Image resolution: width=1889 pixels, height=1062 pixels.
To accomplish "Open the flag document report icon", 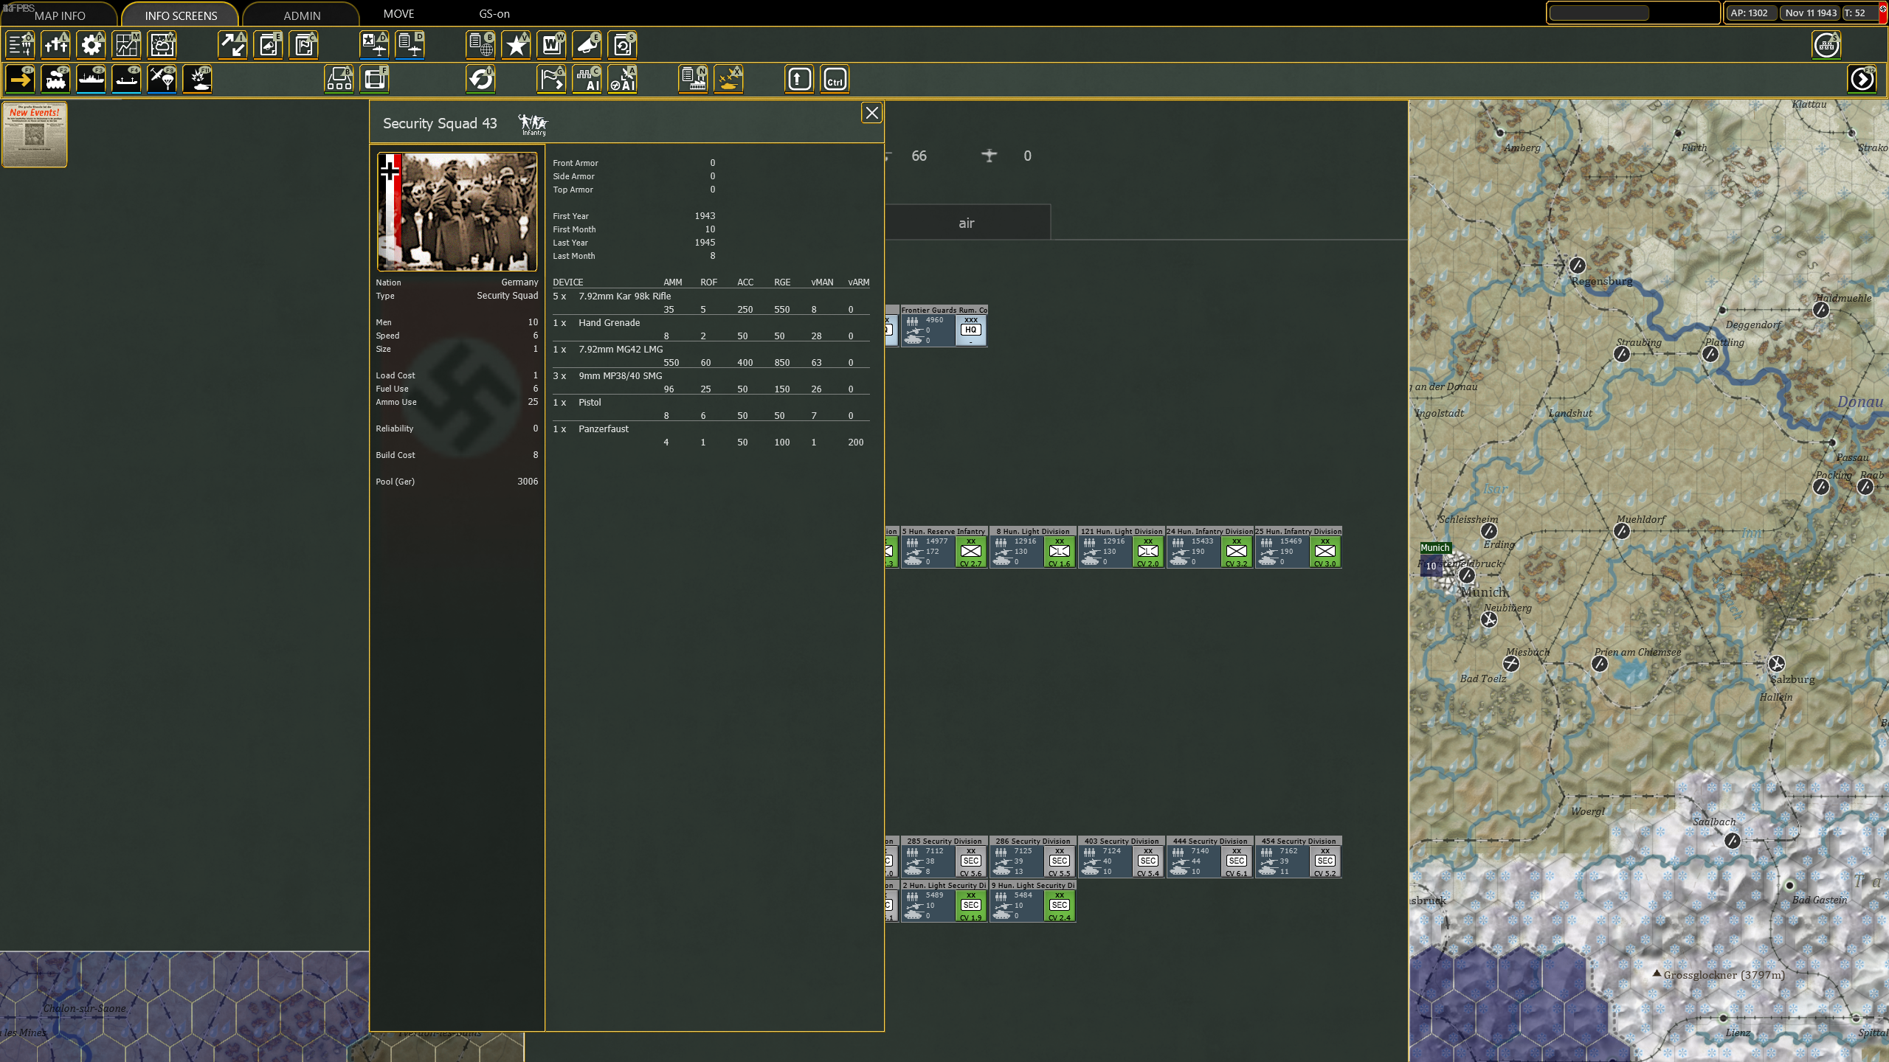I will click(304, 45).
